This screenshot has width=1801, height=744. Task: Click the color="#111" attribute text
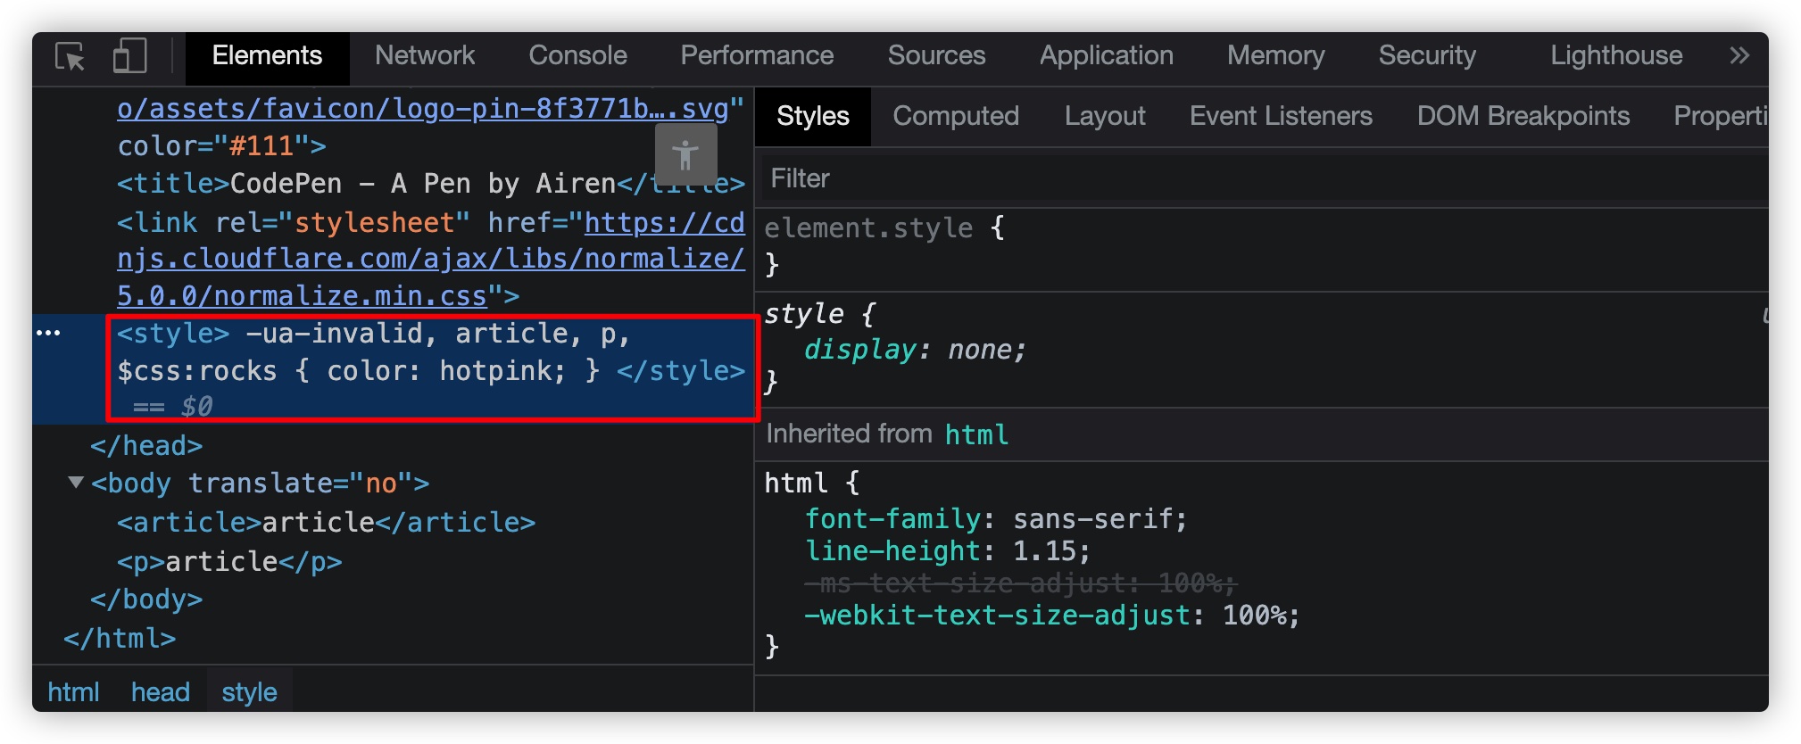tap(213, 146)
